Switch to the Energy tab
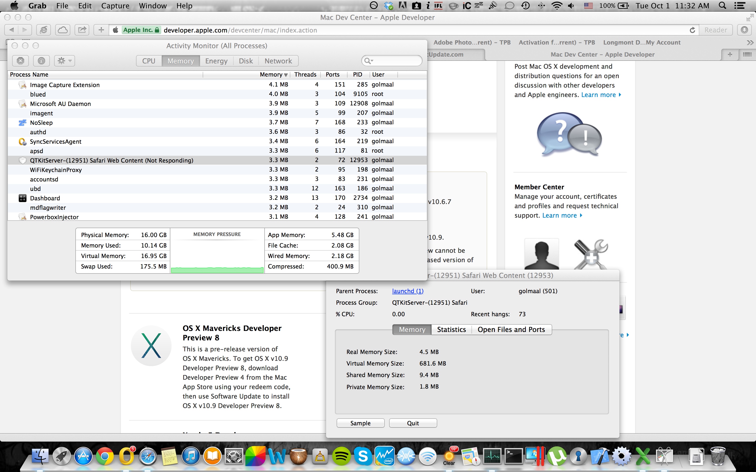The width and height of the screenshot is (756, 472). tap(216, 61)
